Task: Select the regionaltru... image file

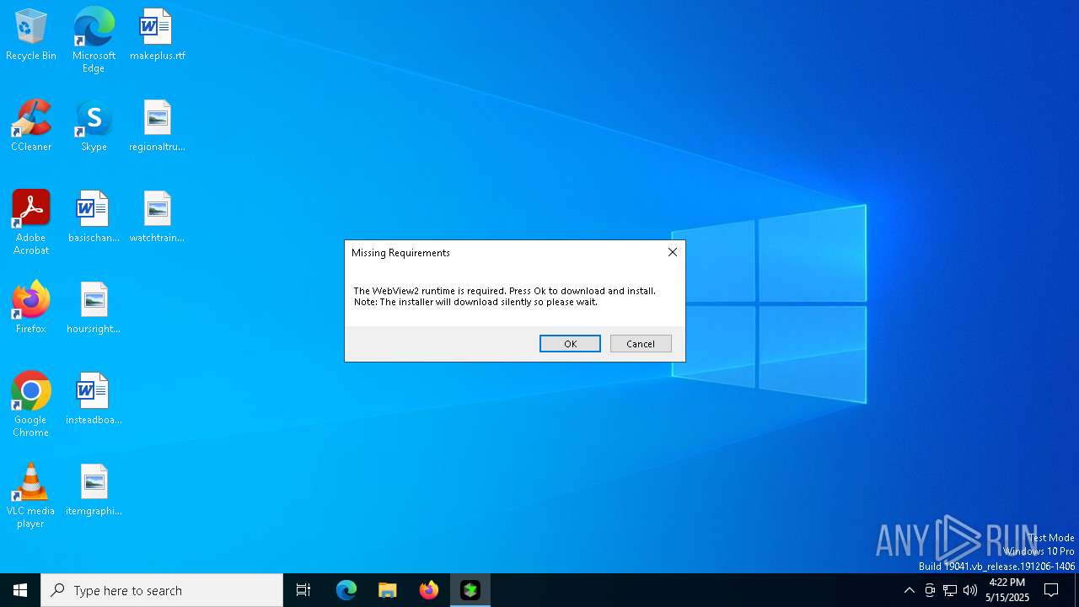Action: pyautogui.click(x=157, y=126)
